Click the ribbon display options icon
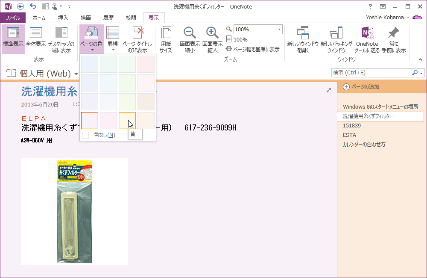Viewport: 427px width, 278px height. pyautogui.click(x=383, y=6)
